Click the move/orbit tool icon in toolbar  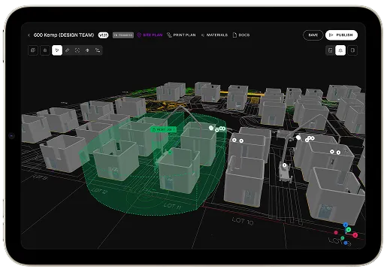[87, 50]
